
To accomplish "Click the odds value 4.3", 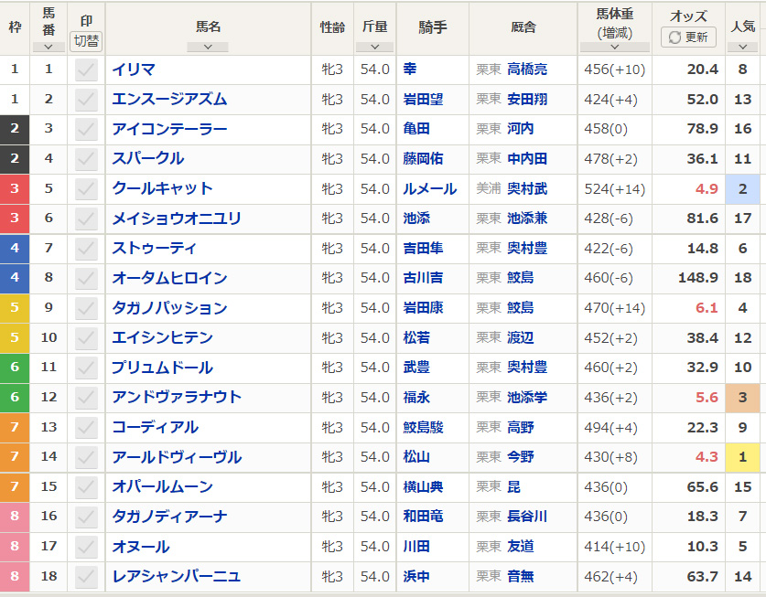I will click(707, 457).
